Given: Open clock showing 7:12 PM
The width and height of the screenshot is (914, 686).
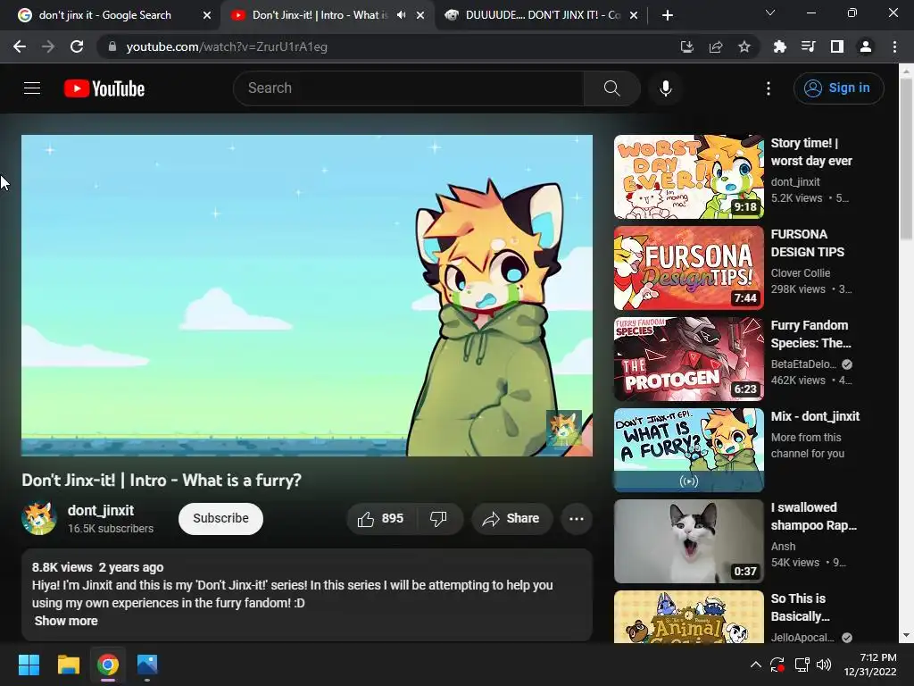Looking at the screenshot, I should pyautogui.click(x=870, y=665).
